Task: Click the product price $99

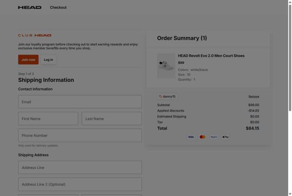Action: click(x=181, y=63)
